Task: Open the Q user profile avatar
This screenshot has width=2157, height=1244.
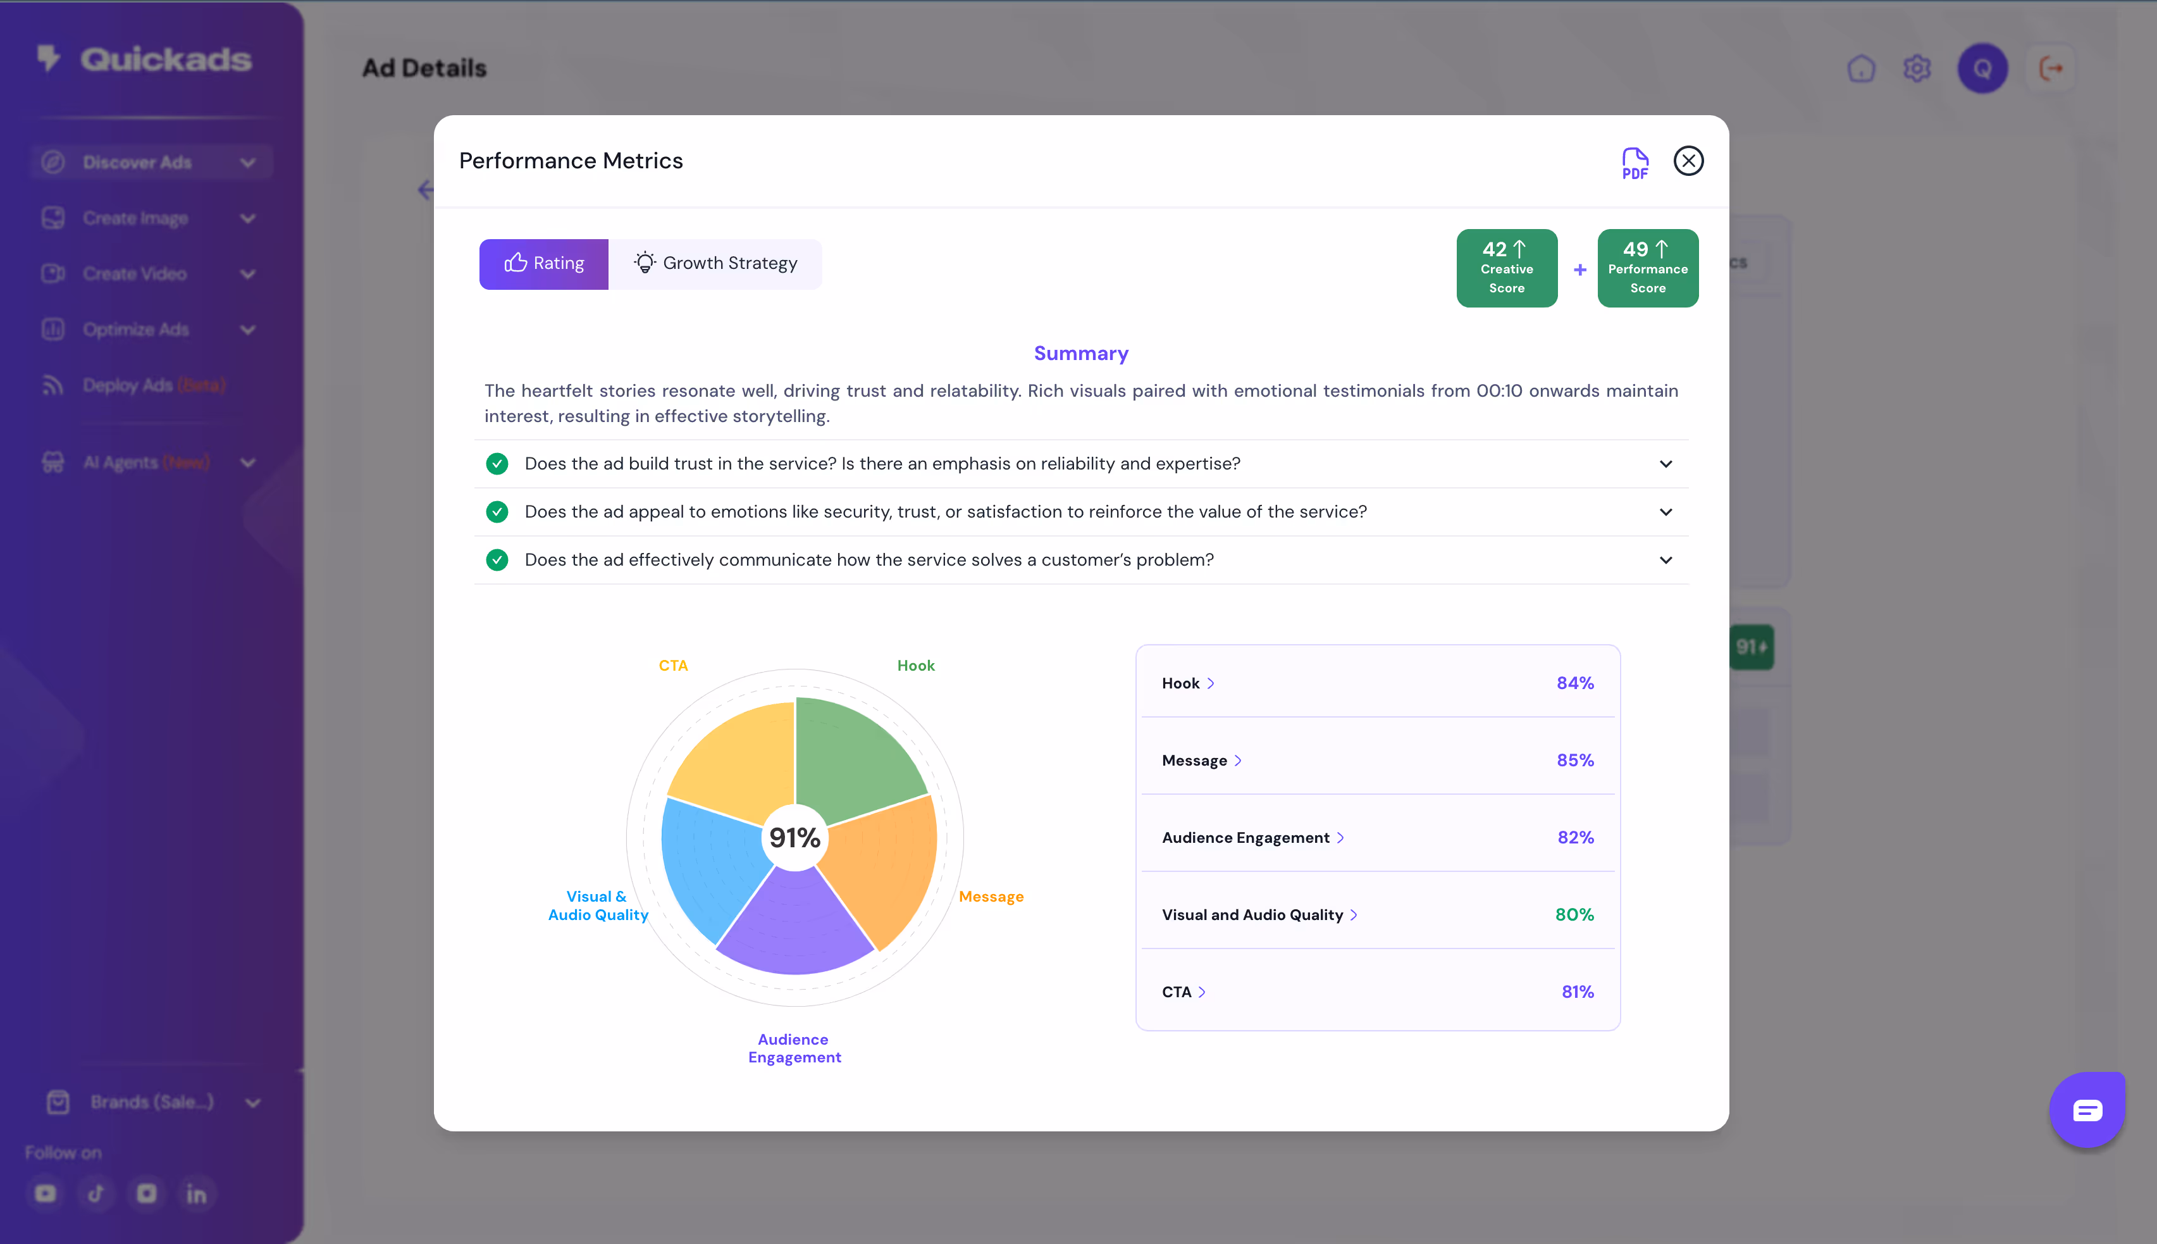Action: [x=1983, y=68]
